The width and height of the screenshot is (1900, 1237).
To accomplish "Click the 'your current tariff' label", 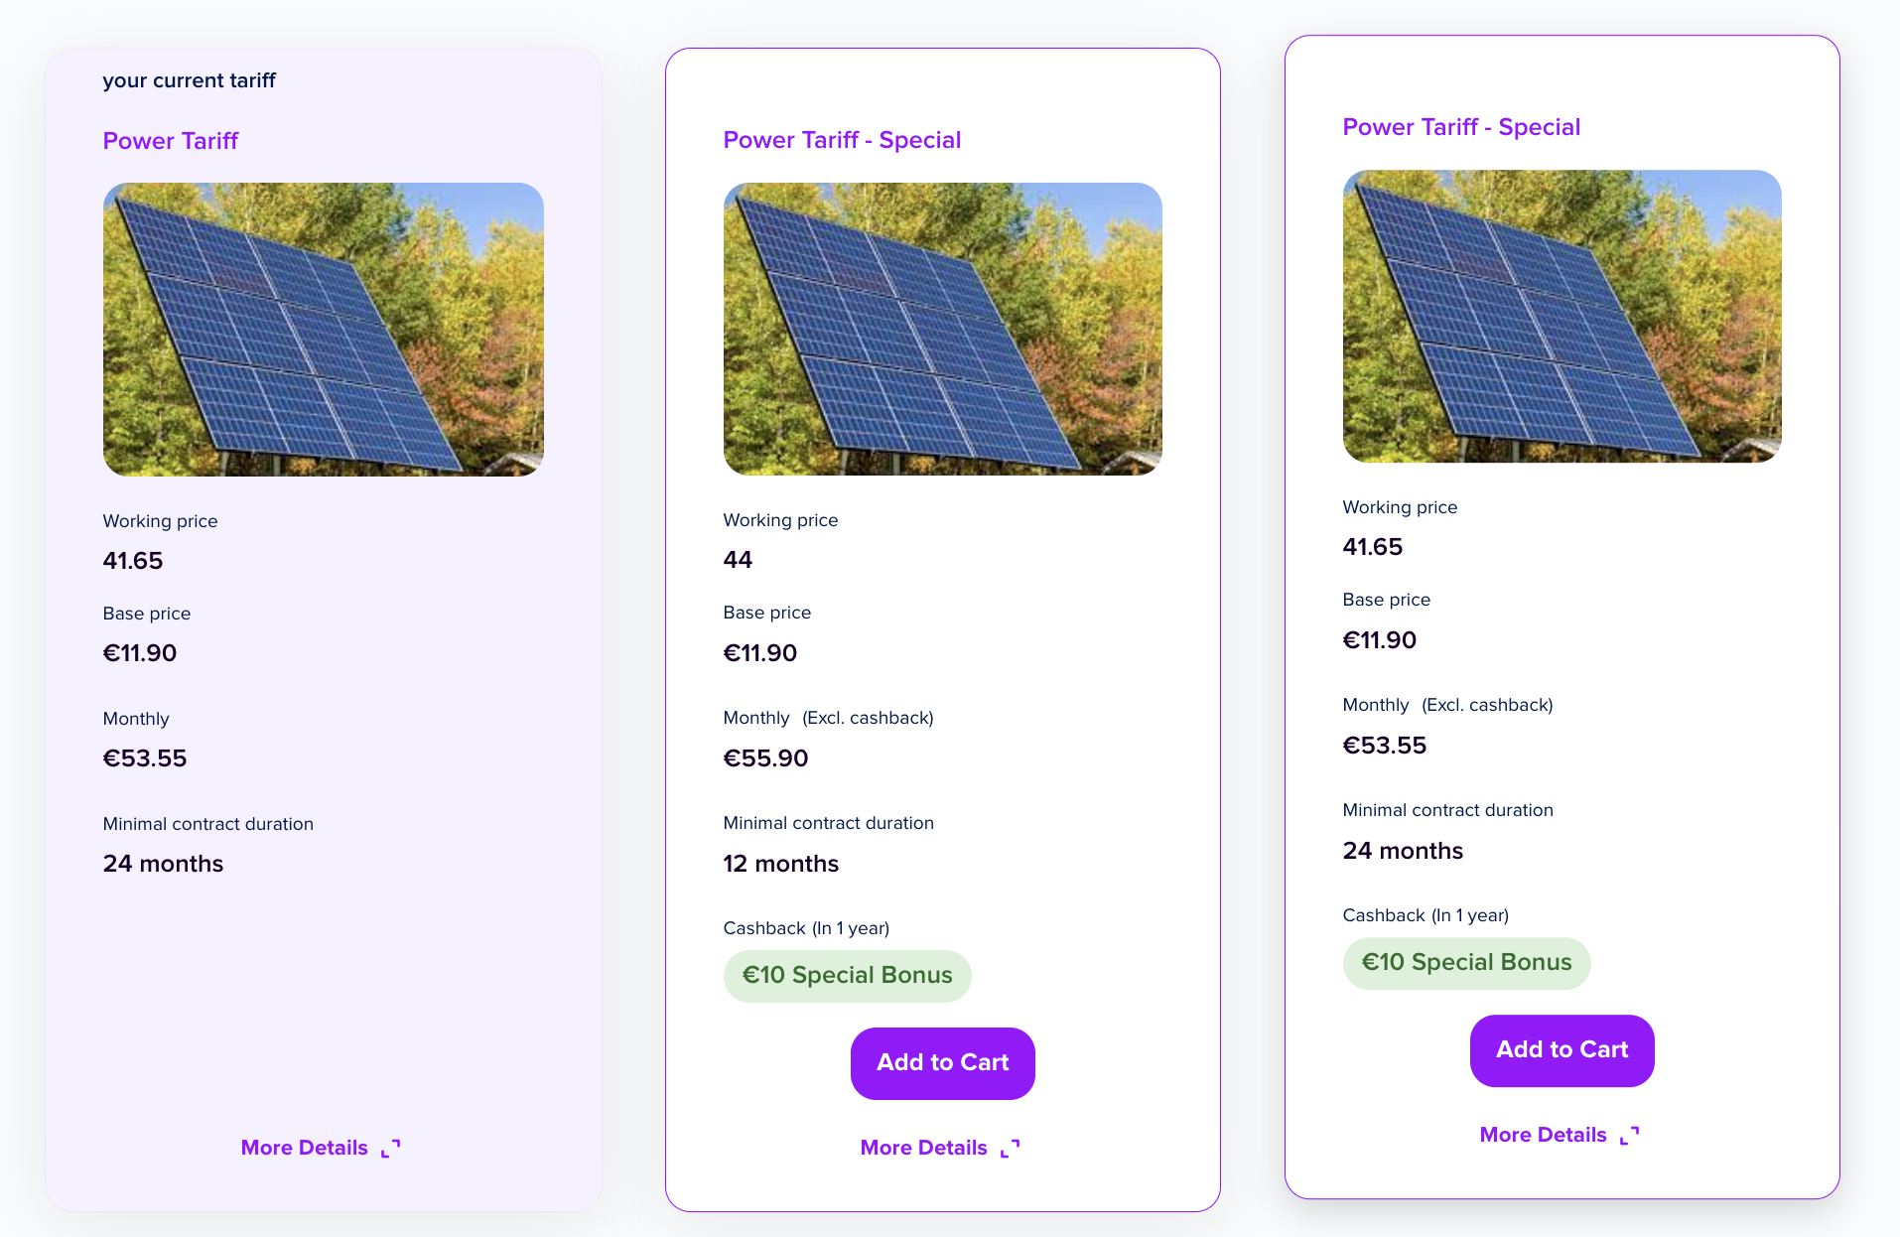I will click(x=189, y=80).
